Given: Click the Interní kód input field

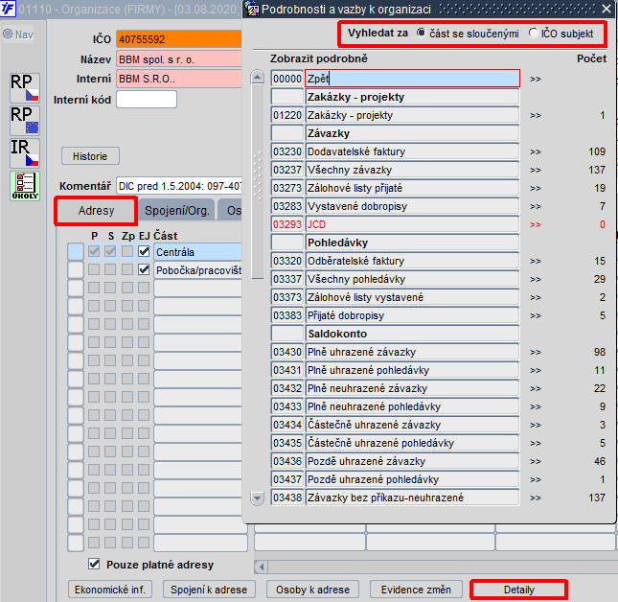Looking at the screenshot, I should tap(147, 100).
